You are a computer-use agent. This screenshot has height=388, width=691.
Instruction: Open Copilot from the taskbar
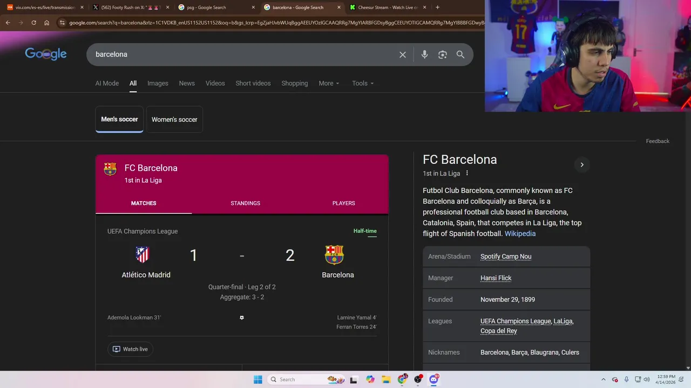click(370, 379)
